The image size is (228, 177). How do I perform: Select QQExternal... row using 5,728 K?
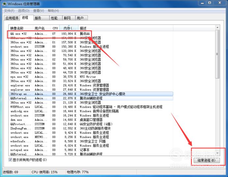click(91, 154)
